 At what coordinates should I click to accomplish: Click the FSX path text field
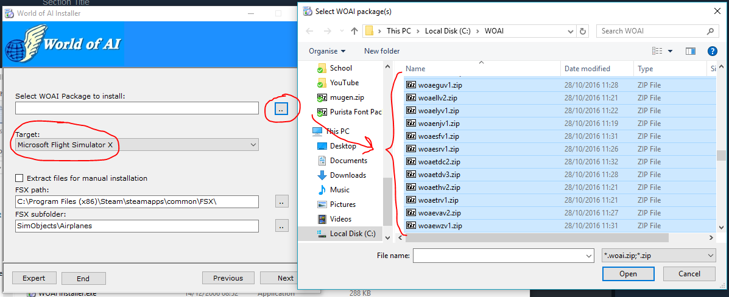pyautogui.click(x=136, y=201)
